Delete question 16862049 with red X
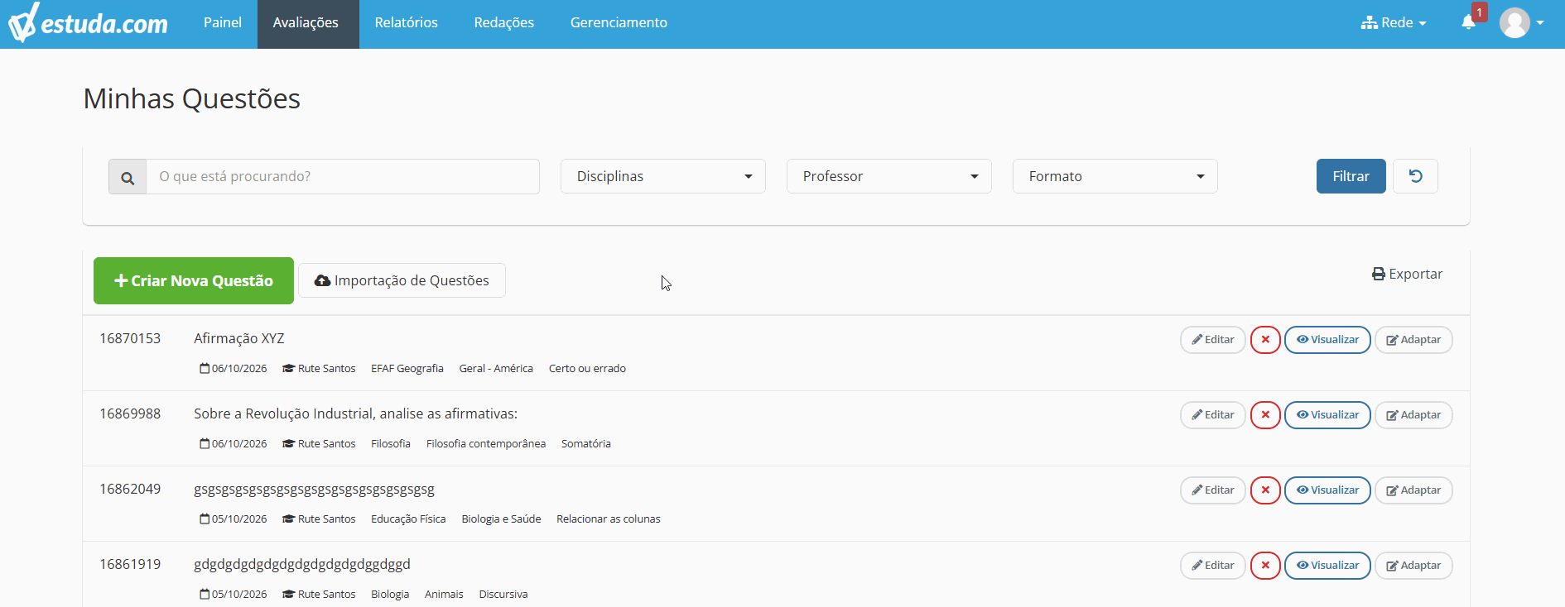Screen dimensions: 1565x607 [1265, 490]
